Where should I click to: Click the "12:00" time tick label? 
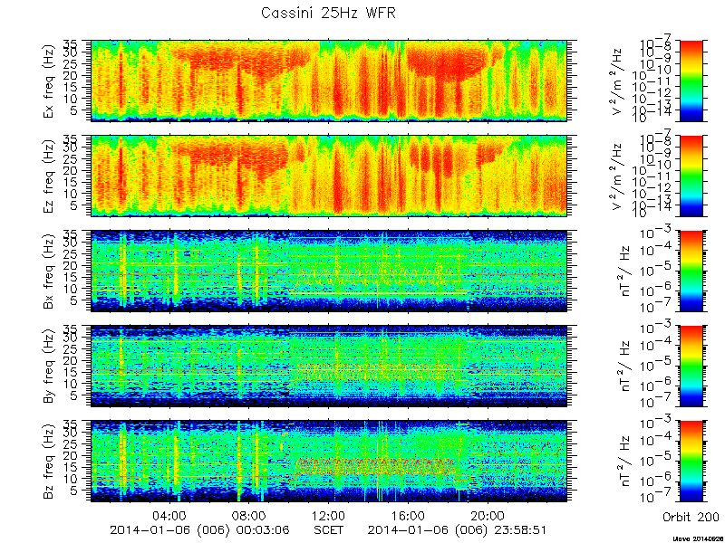[x=329, y=515]
